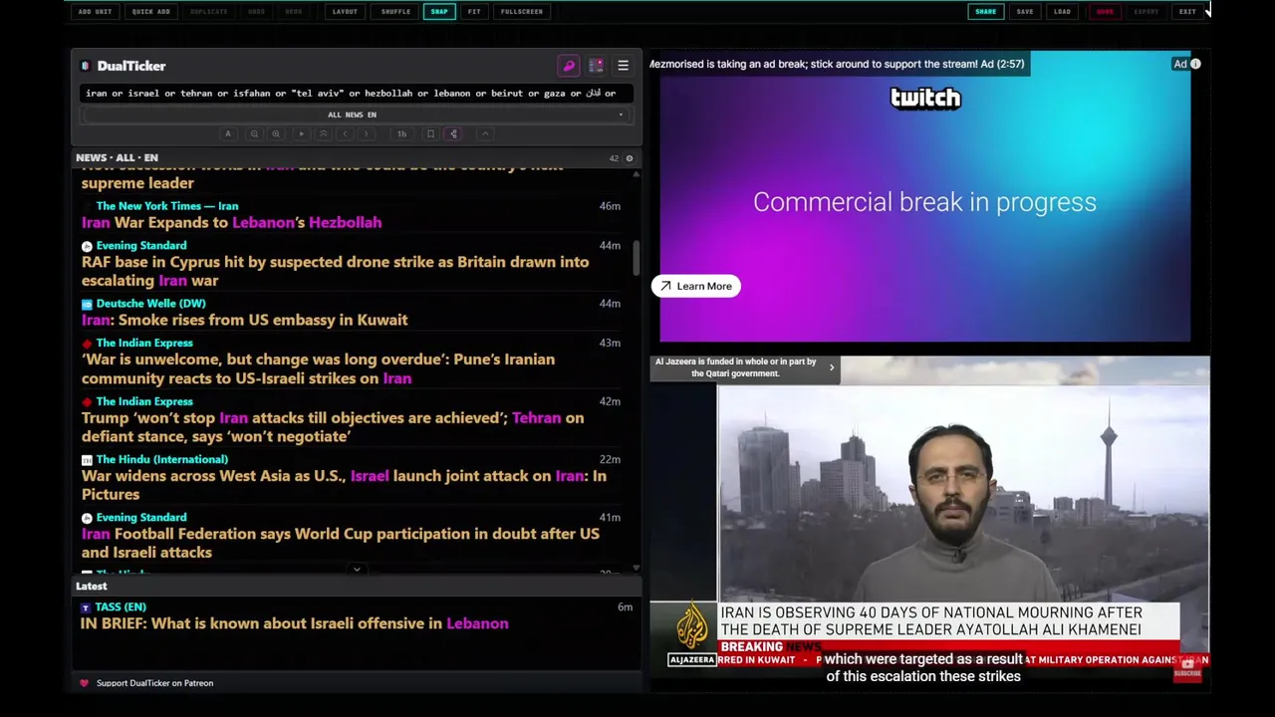Click the bookmark icon in ticker toolbar
Image resolution: width=1275 pixels, height=717 pixels.
pyautogui.click(x=430, y=134)
